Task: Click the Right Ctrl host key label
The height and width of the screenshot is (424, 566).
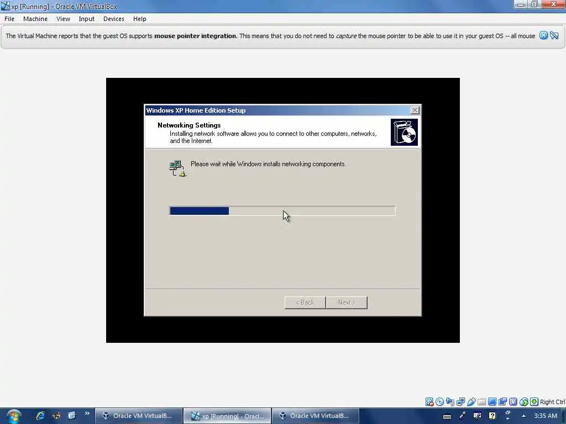Action: point(553,402)
